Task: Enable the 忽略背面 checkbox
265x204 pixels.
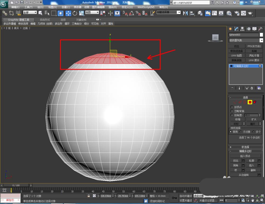Action: pyautogui.click(x=232, y=111)
